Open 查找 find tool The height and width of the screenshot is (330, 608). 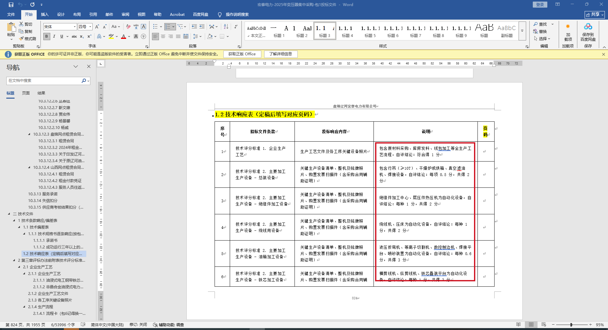click(x=540, y=24)
